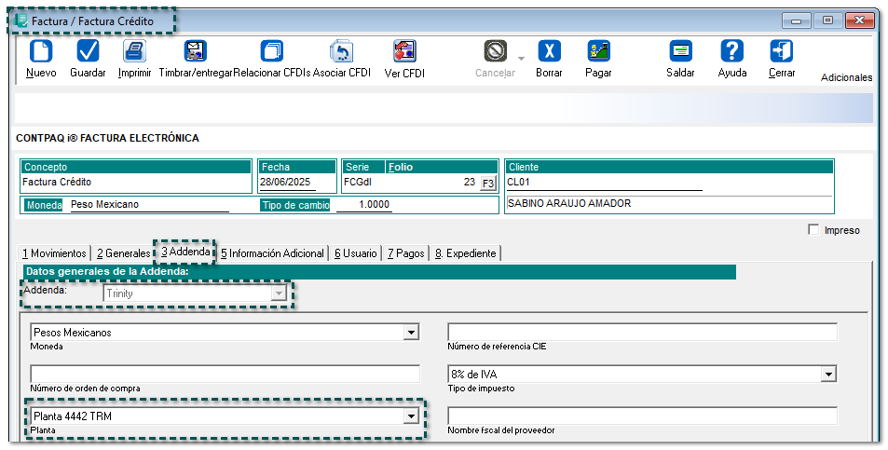Click the Moneda Peso Mexicano field

tap(149, 205)
